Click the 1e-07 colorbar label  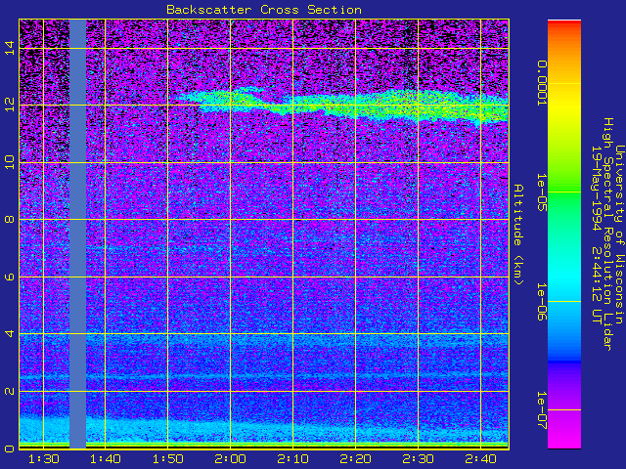point(541,410)
